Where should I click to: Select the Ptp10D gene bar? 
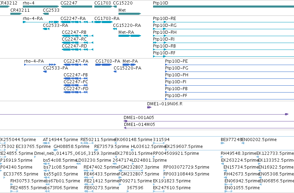(x=224, y=7)
